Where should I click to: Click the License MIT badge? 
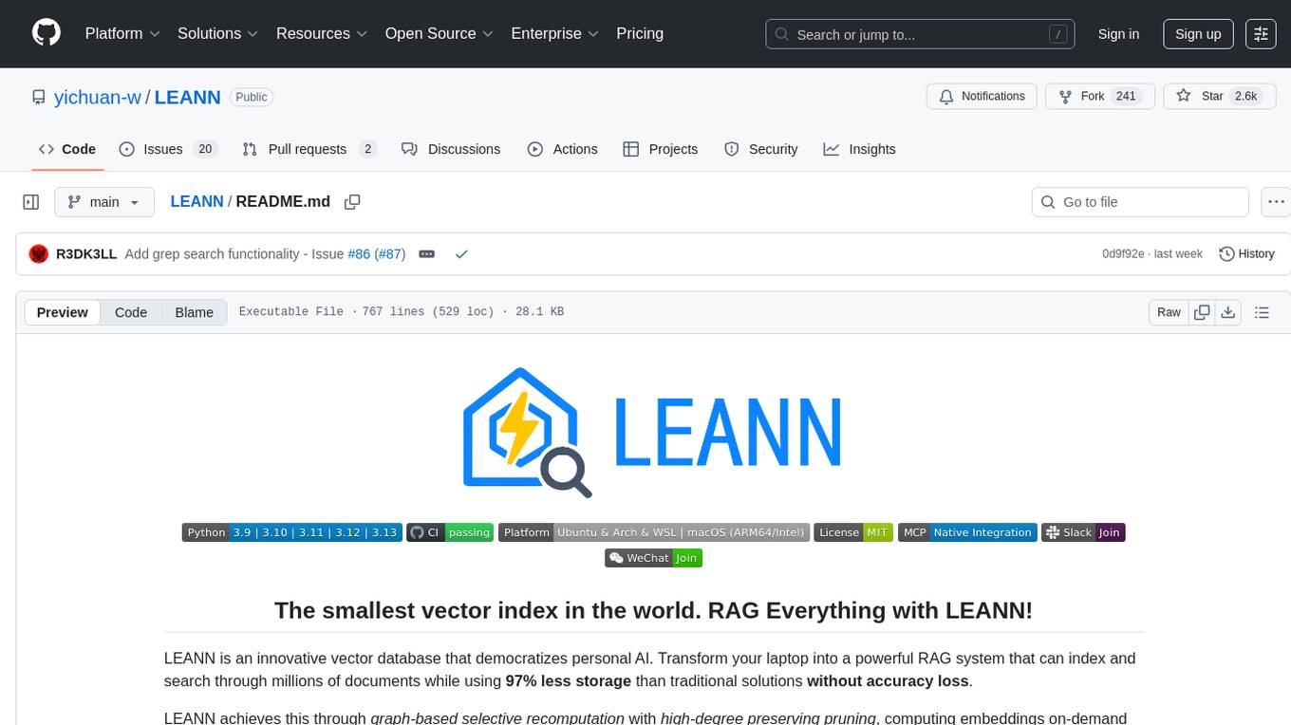point(853,532)
